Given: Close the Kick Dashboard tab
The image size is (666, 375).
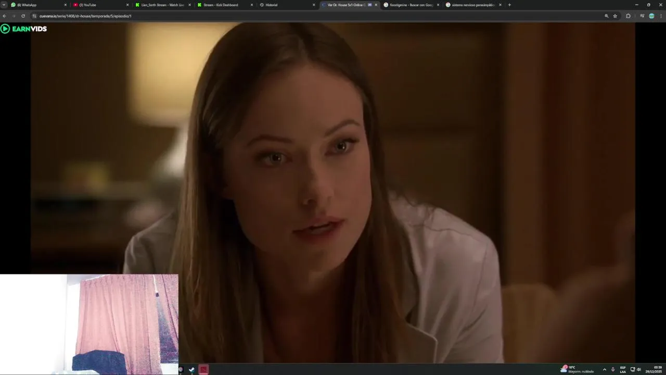Looking at the screenshot, I should point(252,5).
